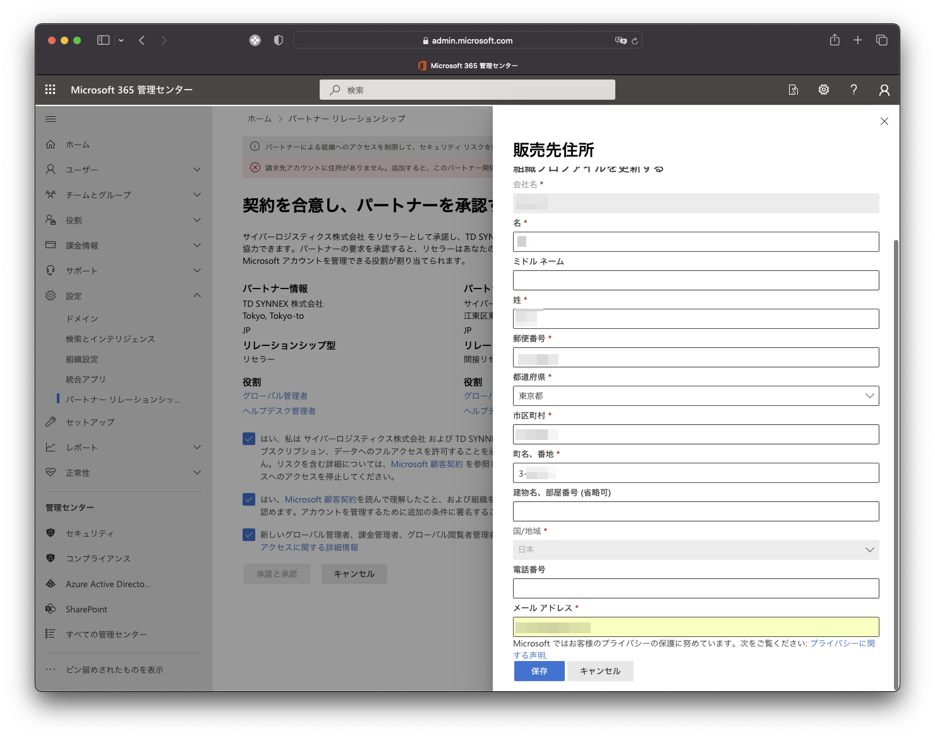This screenshot has width=935, height=738.
Task: Click the 電話番号 input field
Action: click(696, 588)
